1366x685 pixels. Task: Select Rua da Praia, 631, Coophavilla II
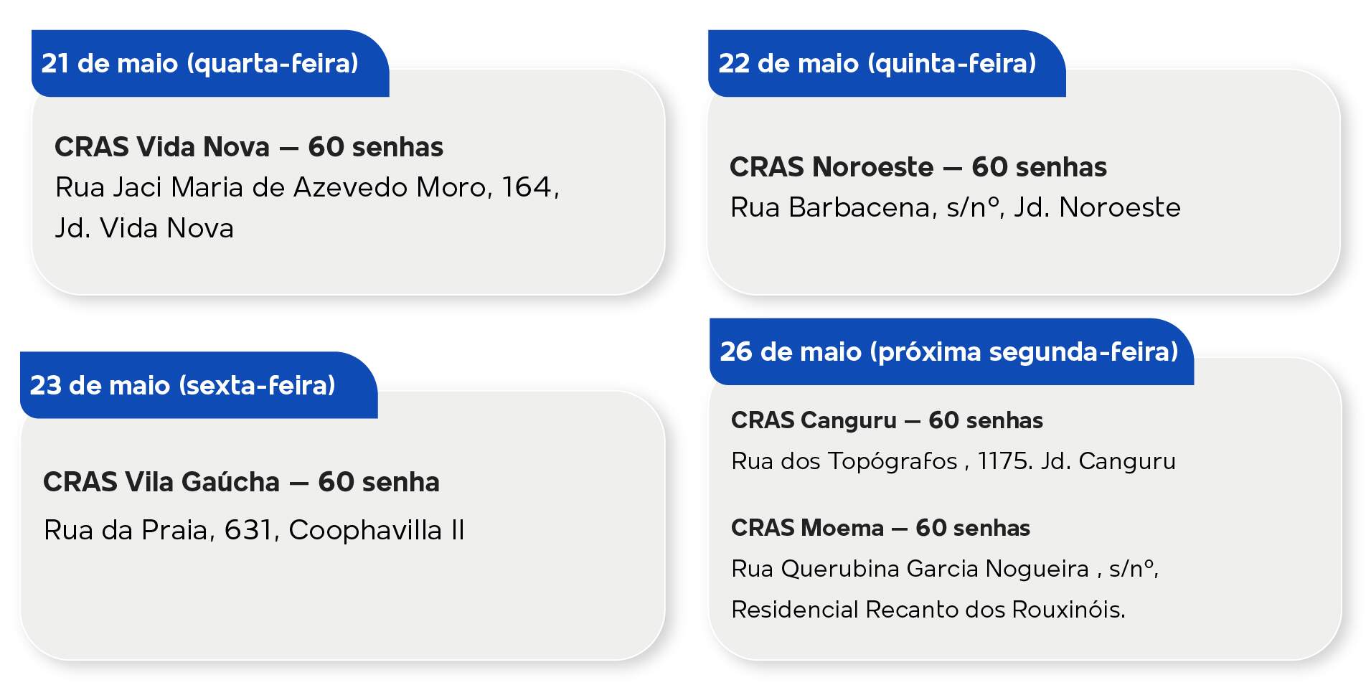pos(254,530)
